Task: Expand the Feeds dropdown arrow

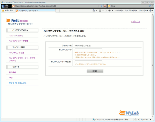Action: (103, 11)
